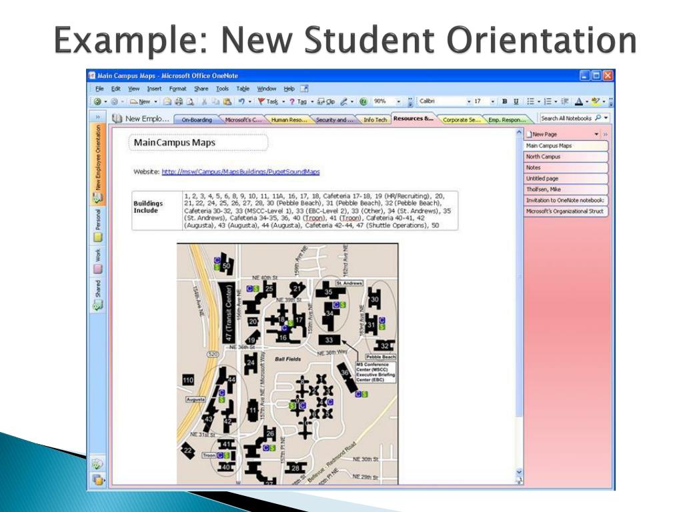Click the screen Clip button

(x=325, y=101)
